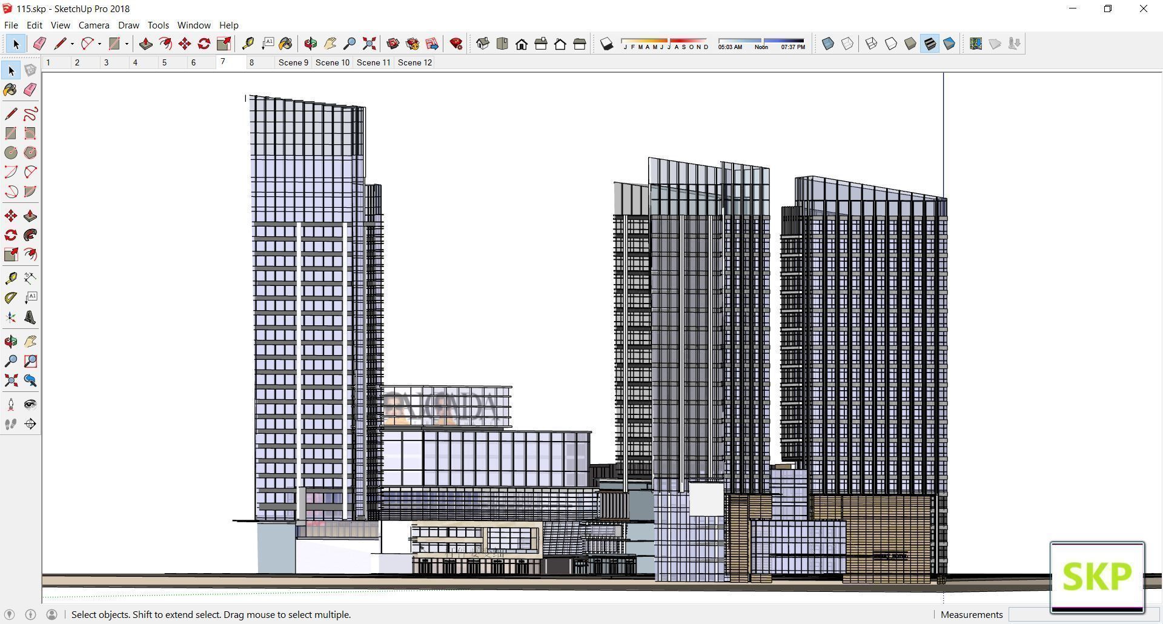Activate the Zoom Window tool

click(x=30, y=361)
